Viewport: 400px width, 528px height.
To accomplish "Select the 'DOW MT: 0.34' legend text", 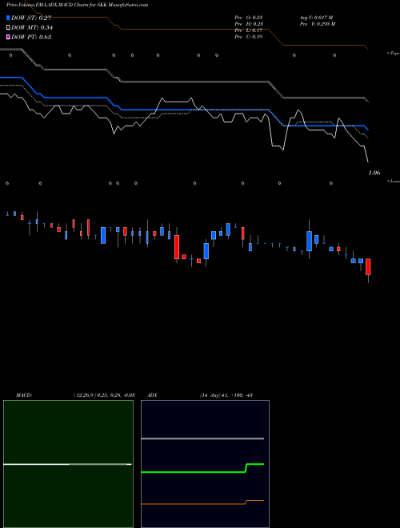I will pos(32,28).
